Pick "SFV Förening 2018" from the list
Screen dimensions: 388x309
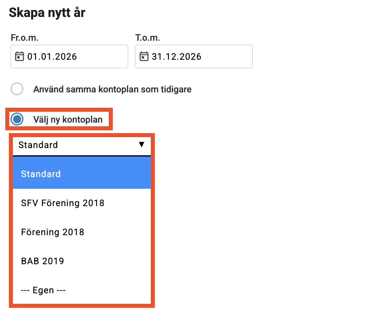(63, 203)
